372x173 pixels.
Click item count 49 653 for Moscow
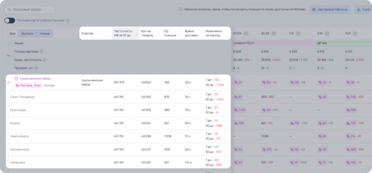tap(146, 83)
